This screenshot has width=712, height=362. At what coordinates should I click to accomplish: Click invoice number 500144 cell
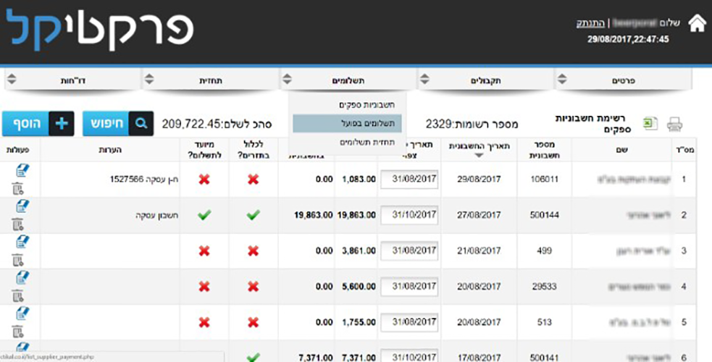click(x=544, y=215)
